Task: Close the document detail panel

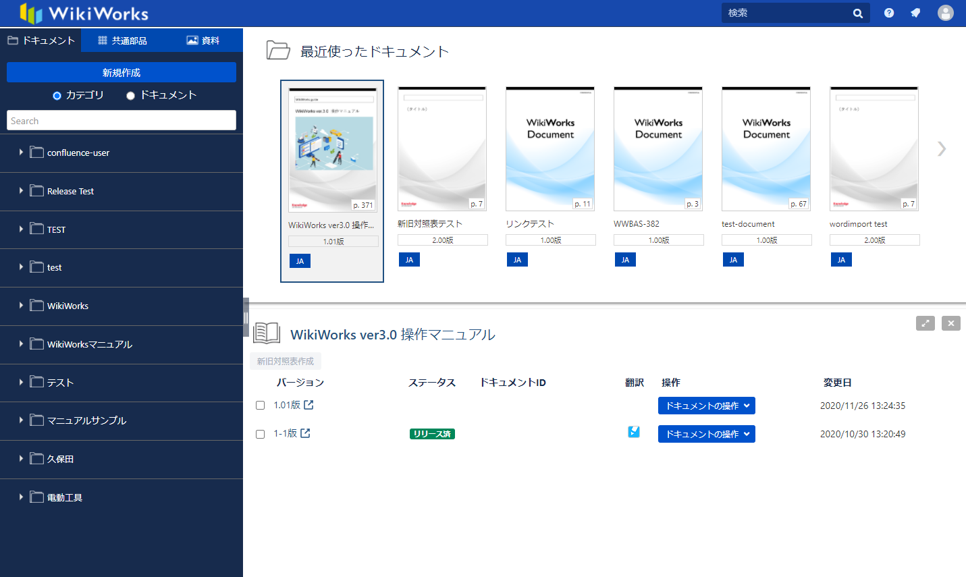Action: [x=951, y=323]
